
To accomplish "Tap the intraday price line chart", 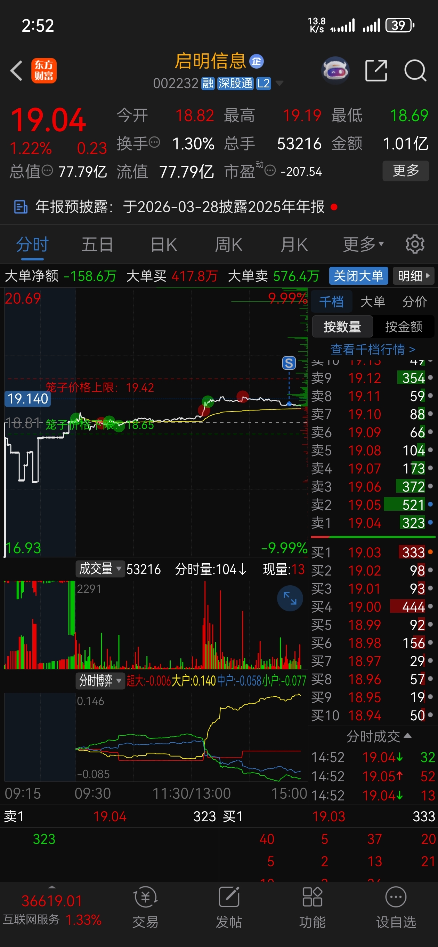I will (x=156, y=422).
